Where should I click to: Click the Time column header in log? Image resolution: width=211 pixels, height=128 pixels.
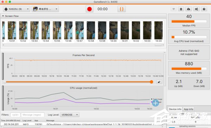tap(11, 121)
